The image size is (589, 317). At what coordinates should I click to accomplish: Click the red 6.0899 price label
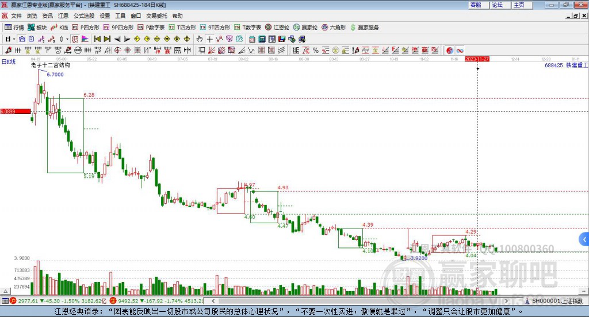[x=16, y=111]
